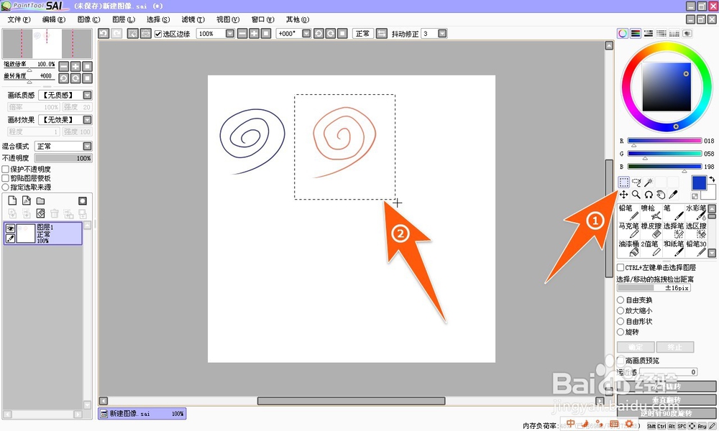
Task: Open the 抖动修正 stabilizer dropdown
Action: [x=442, y=34]
